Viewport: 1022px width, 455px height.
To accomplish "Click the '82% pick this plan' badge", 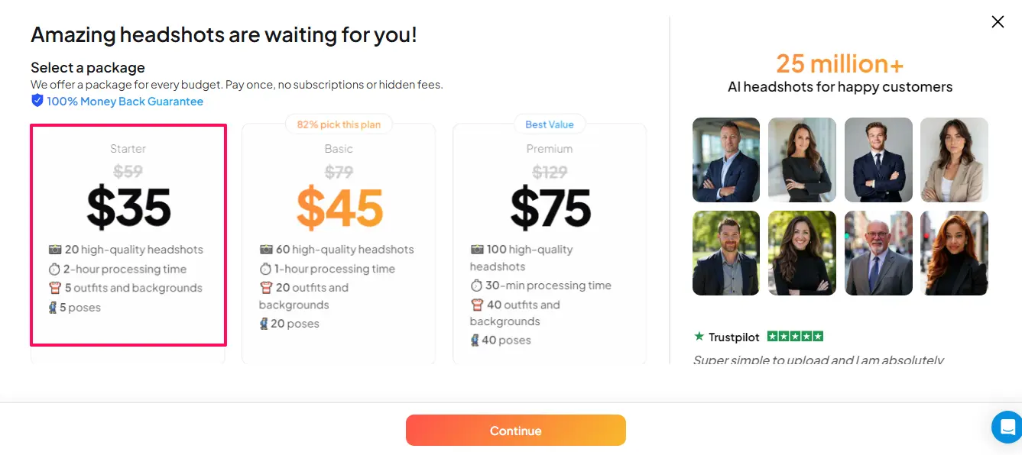I will [339, 124].
